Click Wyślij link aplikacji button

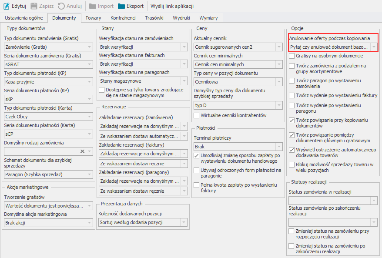172,6
